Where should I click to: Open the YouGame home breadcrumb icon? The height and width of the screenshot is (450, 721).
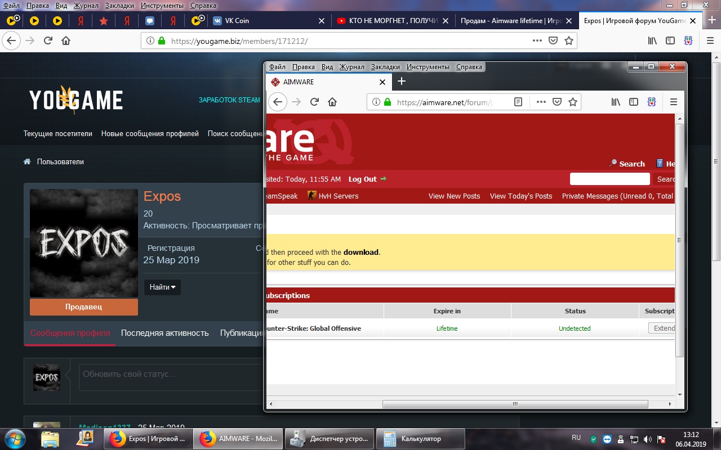point(26,161)
